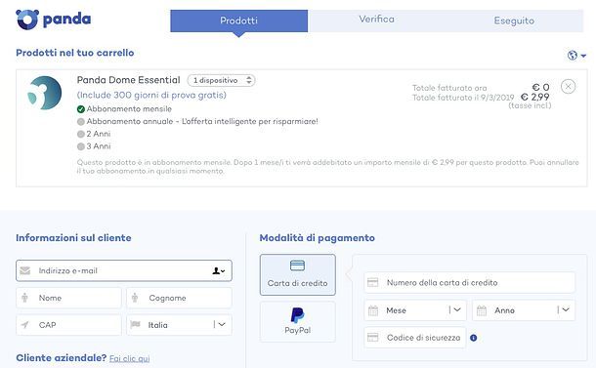Screen dimensions: 596x368
Task: Click the person icon beside Nome
Action: coord(24,298)
